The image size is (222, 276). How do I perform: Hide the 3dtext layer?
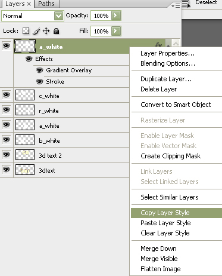tap(7, 169)
